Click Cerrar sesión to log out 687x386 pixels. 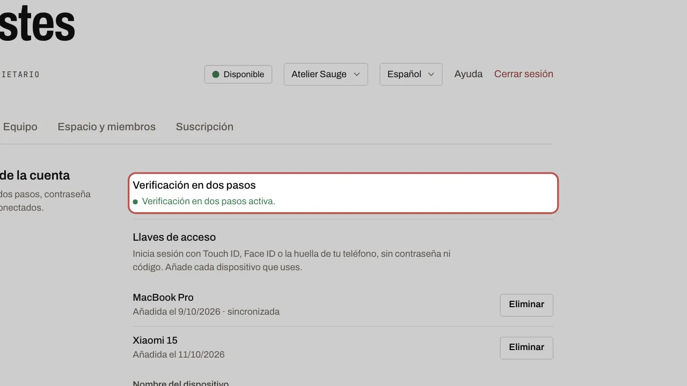[524, 74]
